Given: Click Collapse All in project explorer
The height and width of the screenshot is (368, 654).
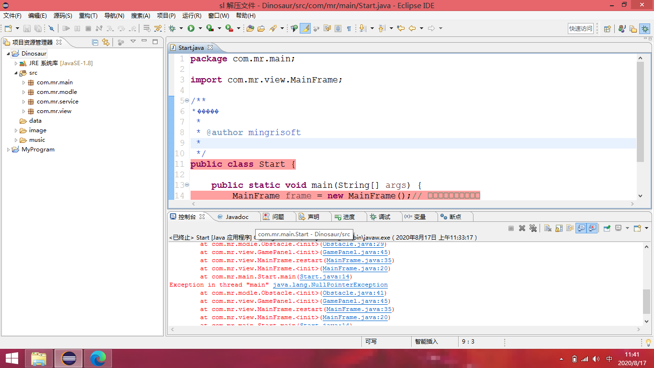Looking at the screenshot, I should point(95,42).
